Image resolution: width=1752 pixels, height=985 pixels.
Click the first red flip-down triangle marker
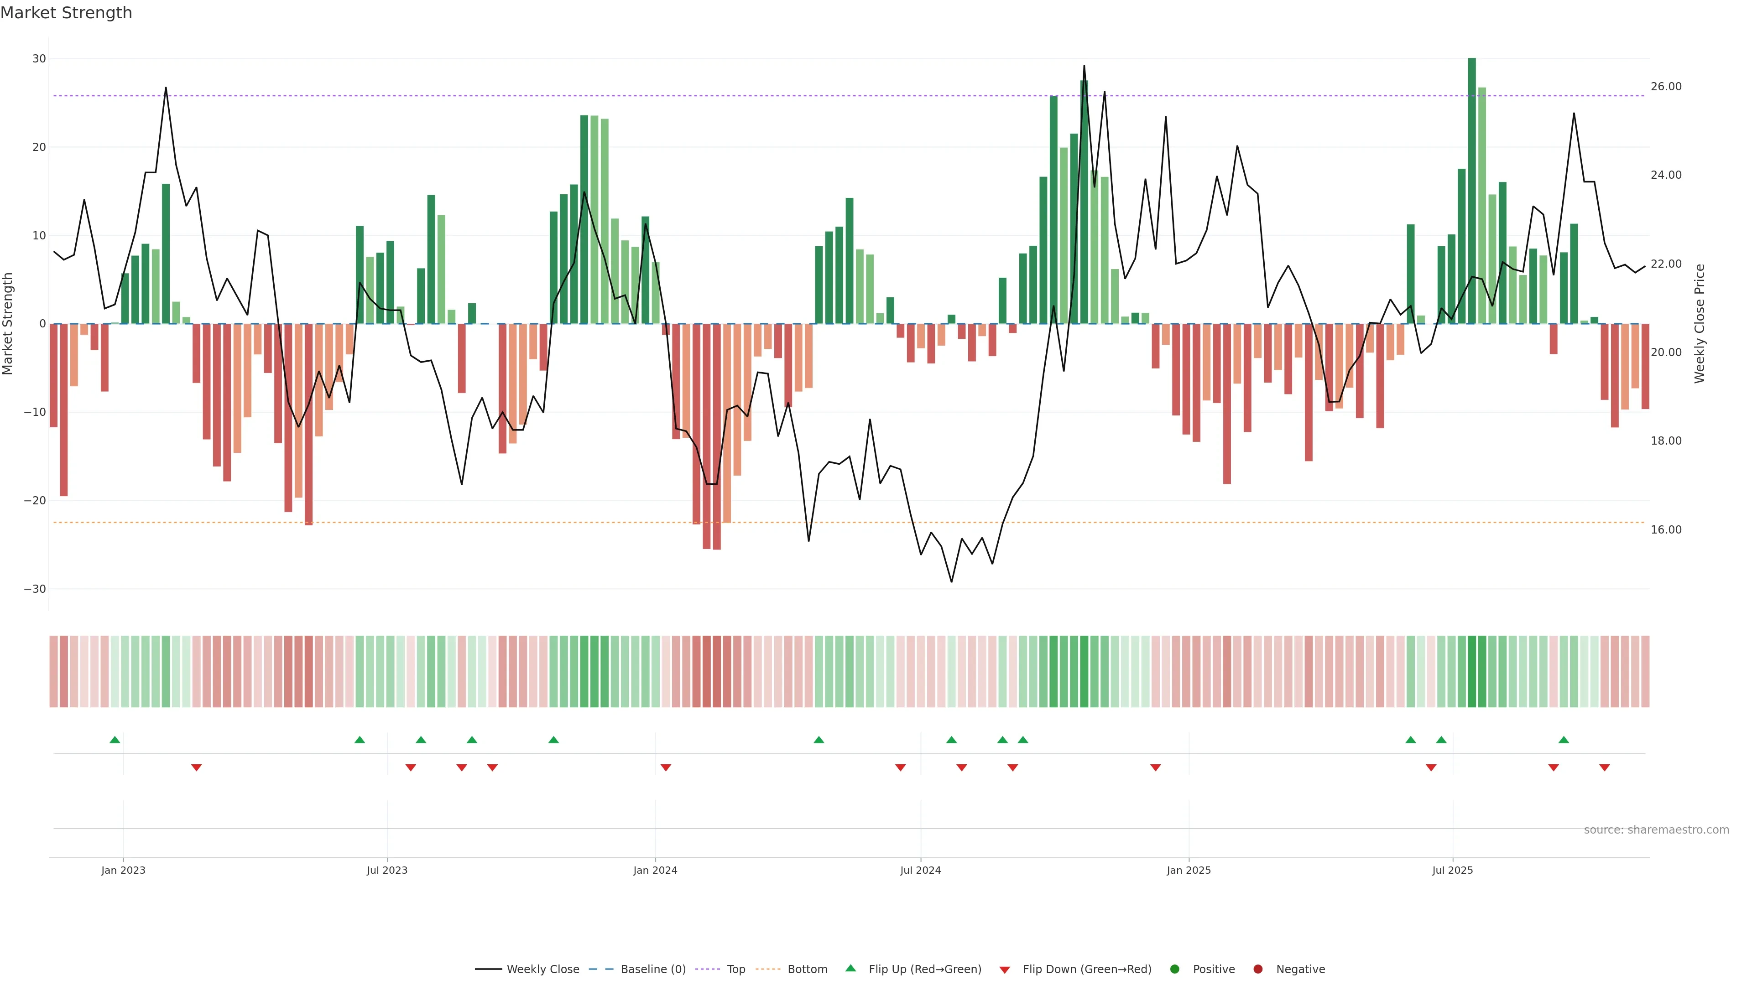click(x=197, y=767)
